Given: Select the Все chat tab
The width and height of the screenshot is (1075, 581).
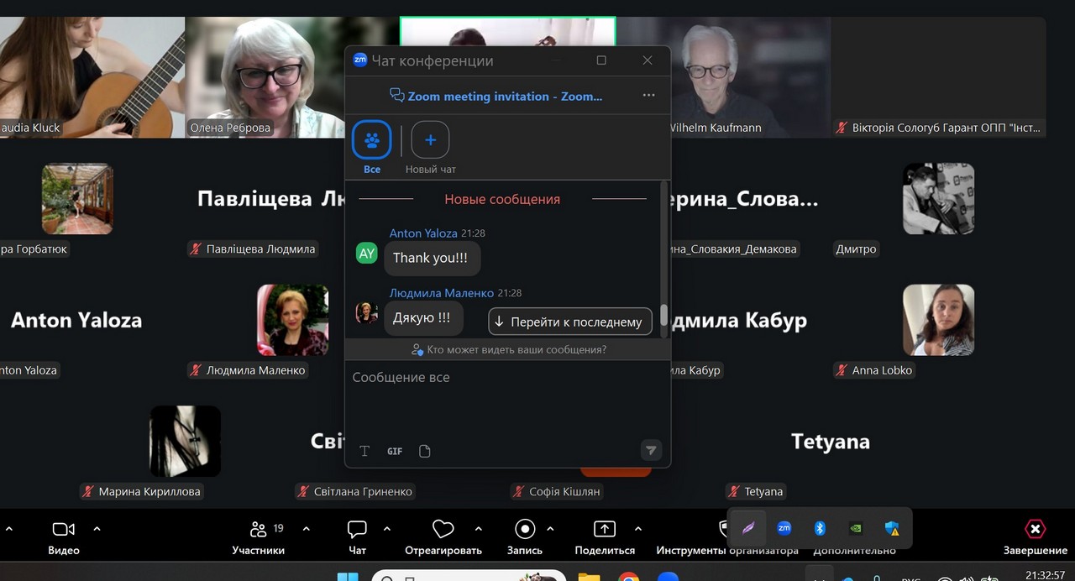Looking at the screenshot, I should 372,140.
